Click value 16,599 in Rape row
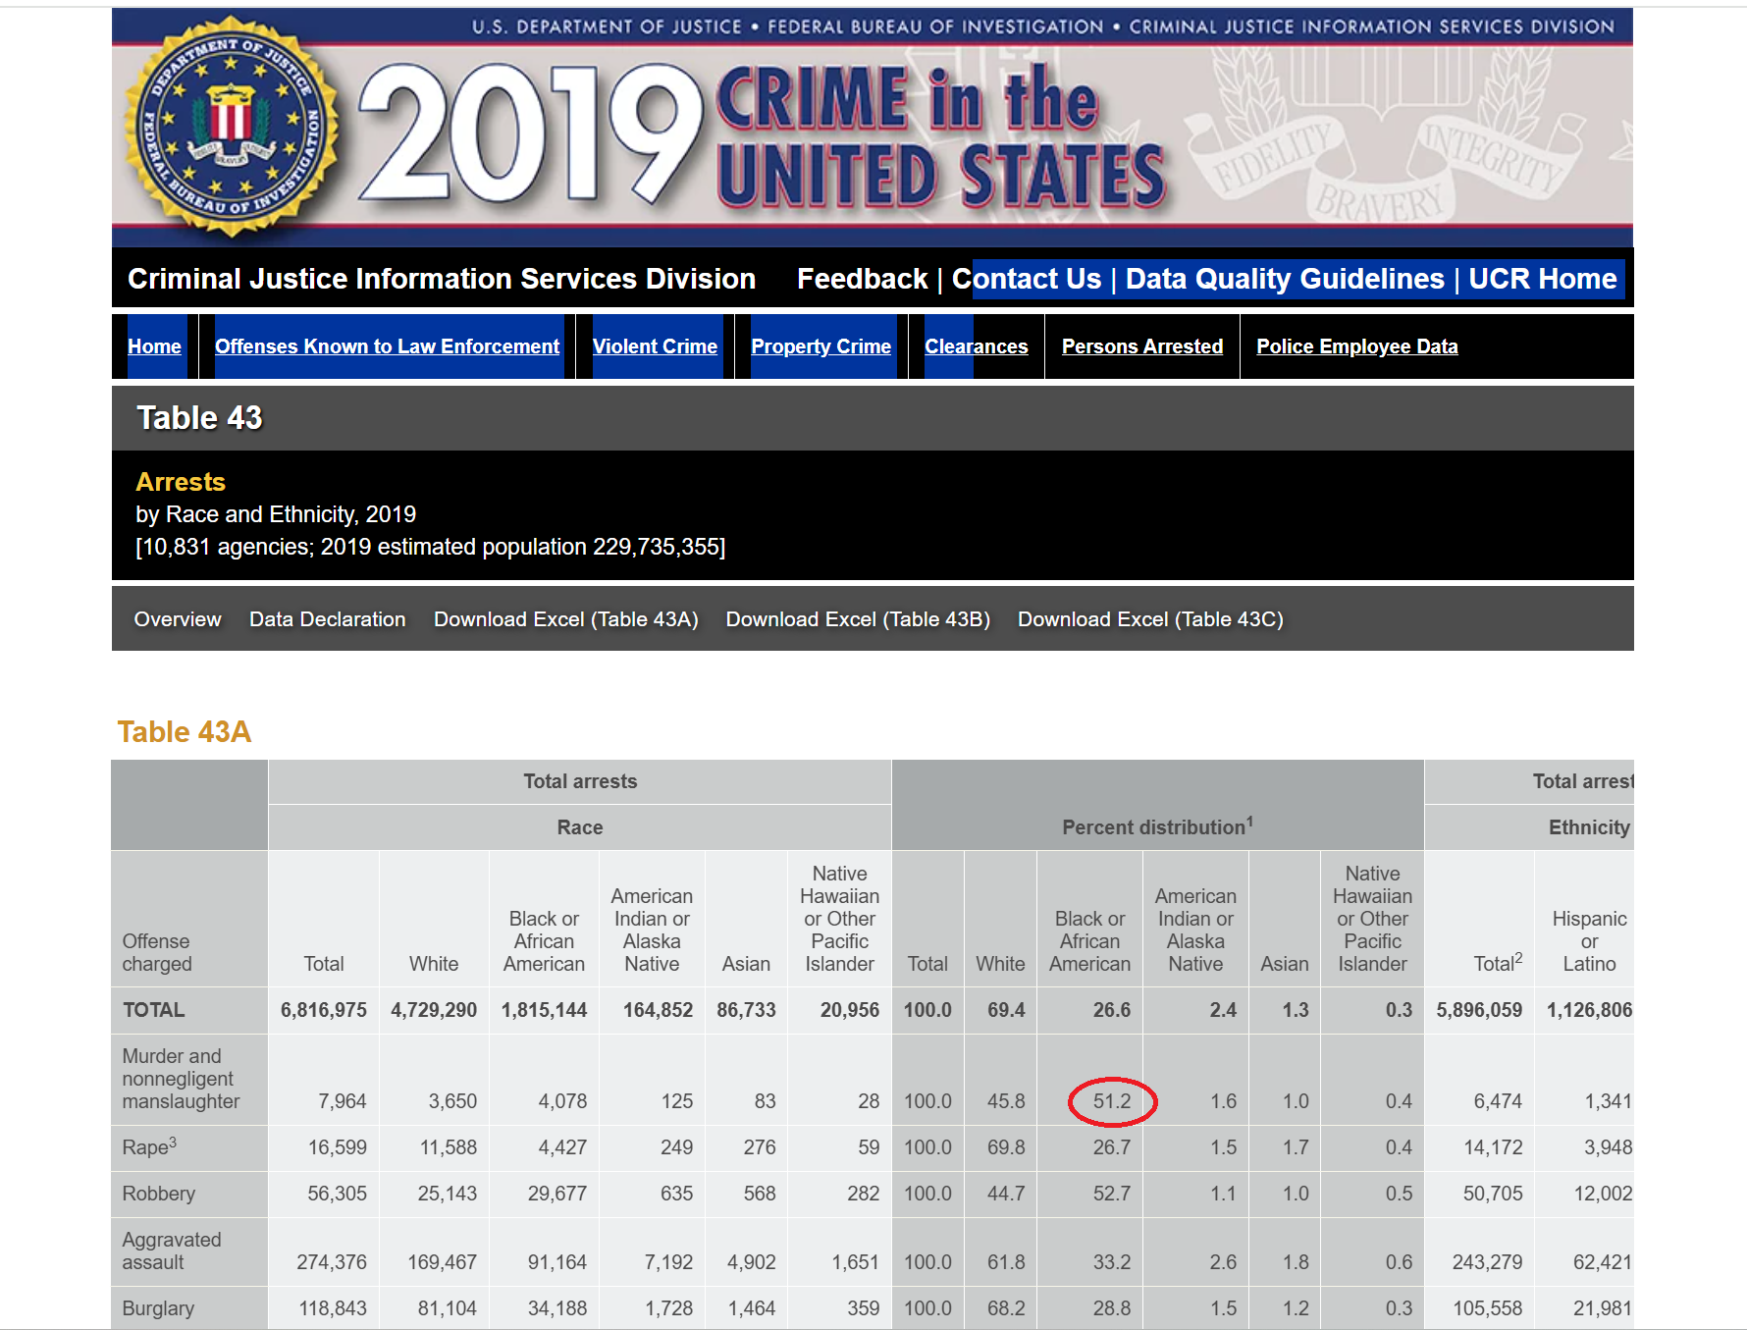1747x1330 pixels. pos(337,1147)
